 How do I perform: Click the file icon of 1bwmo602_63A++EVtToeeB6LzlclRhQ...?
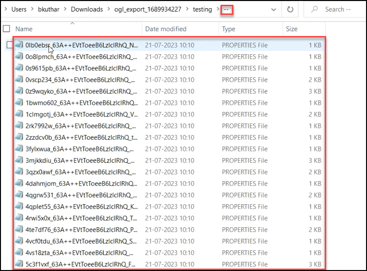tap(19, 102)
